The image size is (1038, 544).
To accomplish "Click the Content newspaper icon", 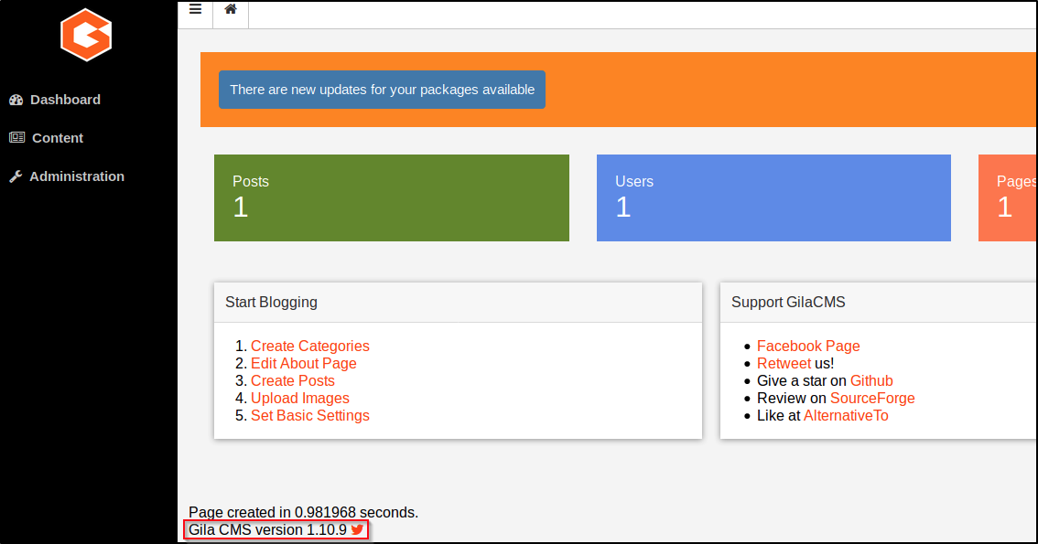I will pos(16,137).
